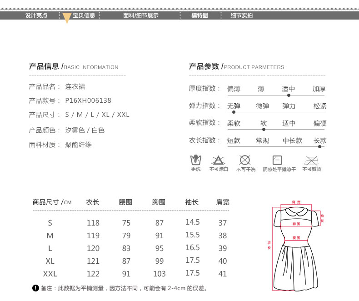Click shoulder value 37 in row S
This screenshot has height=301, width=359.
click(x=223, y=223)
